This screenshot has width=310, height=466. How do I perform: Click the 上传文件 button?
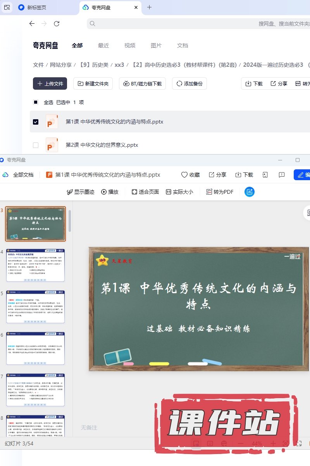click(50, 83)
